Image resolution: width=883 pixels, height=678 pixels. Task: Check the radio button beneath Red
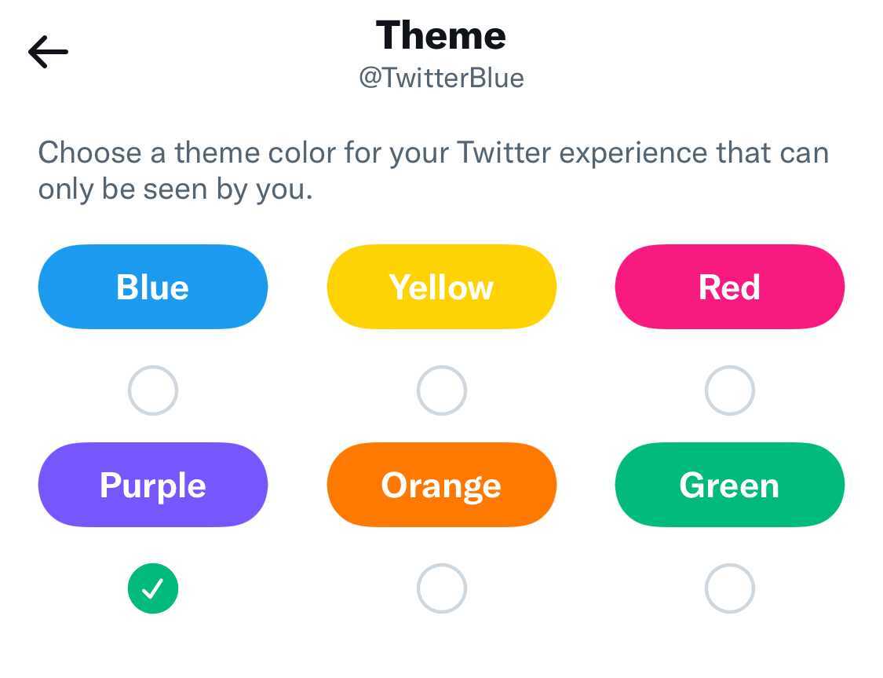click(729, 390)
